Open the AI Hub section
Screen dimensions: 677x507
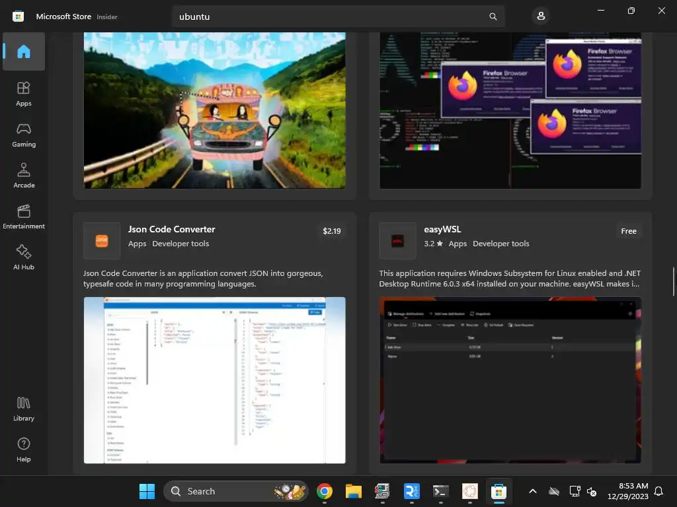[x=24, y=257]
